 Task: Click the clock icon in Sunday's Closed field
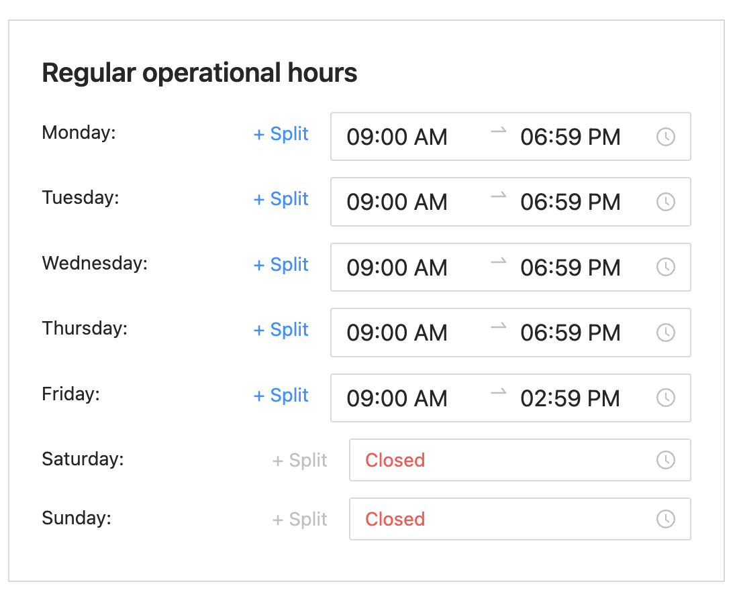click(666, 519)
